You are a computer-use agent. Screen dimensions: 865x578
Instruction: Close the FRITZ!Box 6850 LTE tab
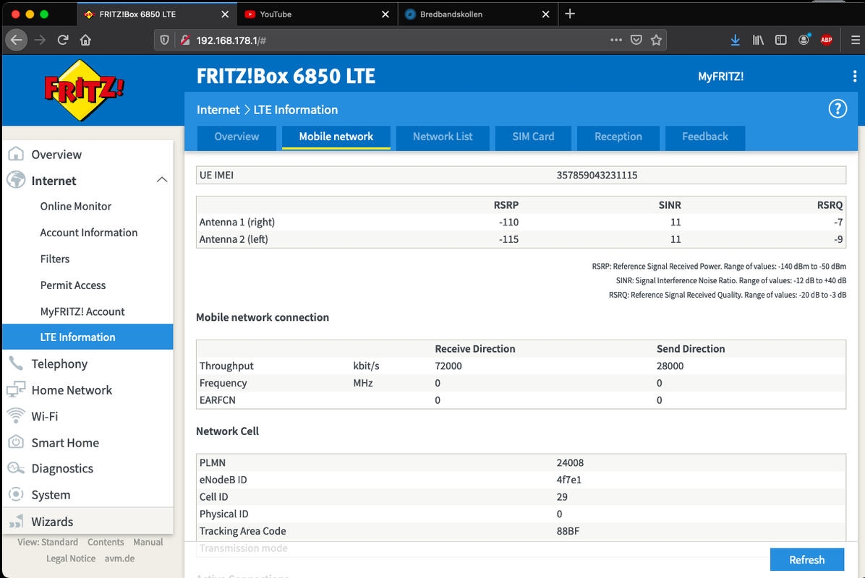tap(225, 14)
